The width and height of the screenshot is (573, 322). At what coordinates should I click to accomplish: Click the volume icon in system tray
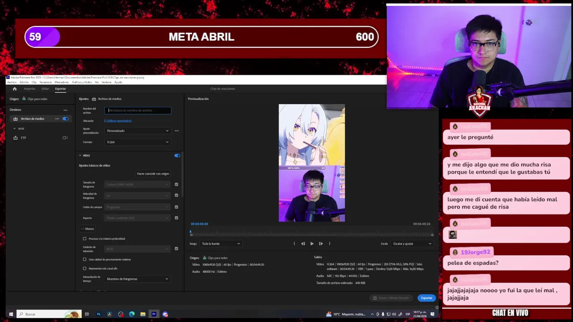393,314
